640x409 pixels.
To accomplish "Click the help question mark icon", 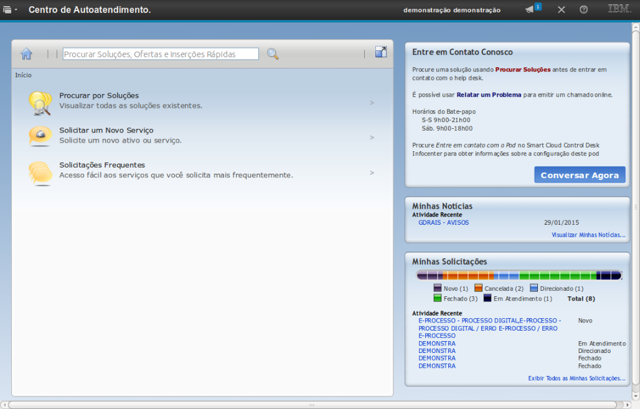I will 583,9.
